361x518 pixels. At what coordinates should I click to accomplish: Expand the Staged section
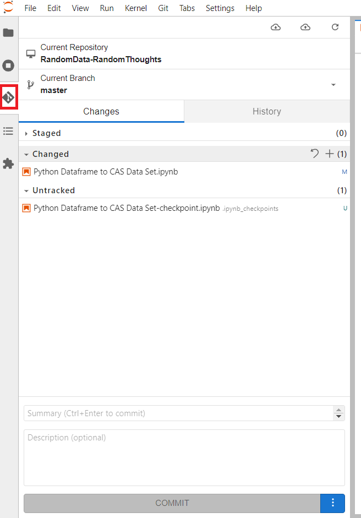tap(26, 133)
